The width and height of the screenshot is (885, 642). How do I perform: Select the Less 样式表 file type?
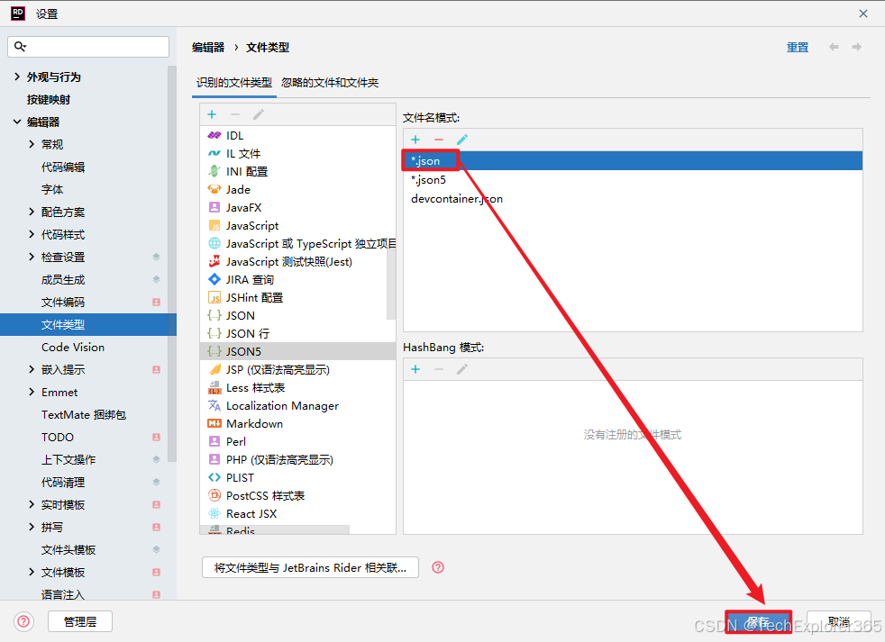tap(297, 387)
